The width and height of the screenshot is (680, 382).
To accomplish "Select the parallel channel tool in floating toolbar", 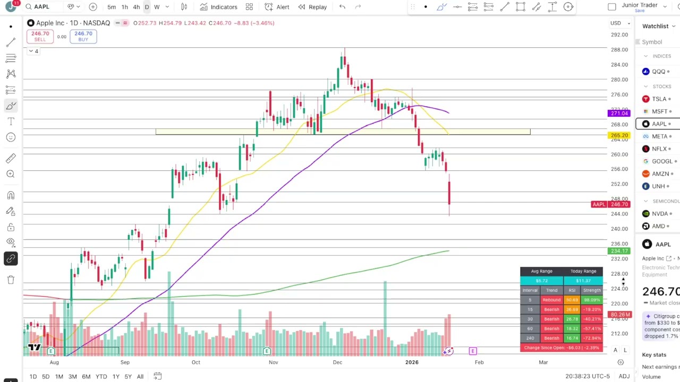I will pyautogui.click(x=537, y=7).
